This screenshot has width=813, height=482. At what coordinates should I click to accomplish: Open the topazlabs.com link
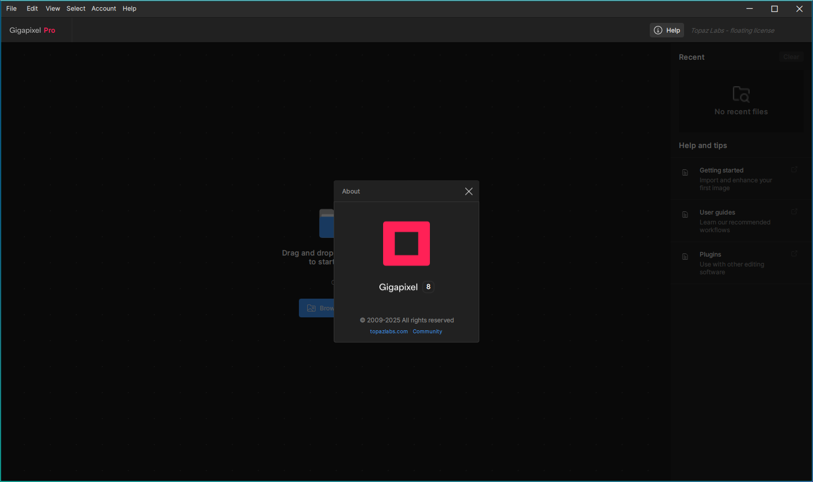(x=389, y=331)
